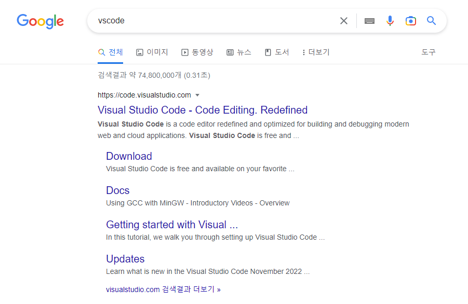This screenshot has width=468, height=304.
Task: Click the Using GCC with MinGW description text
Action: [x=197, y=203]
